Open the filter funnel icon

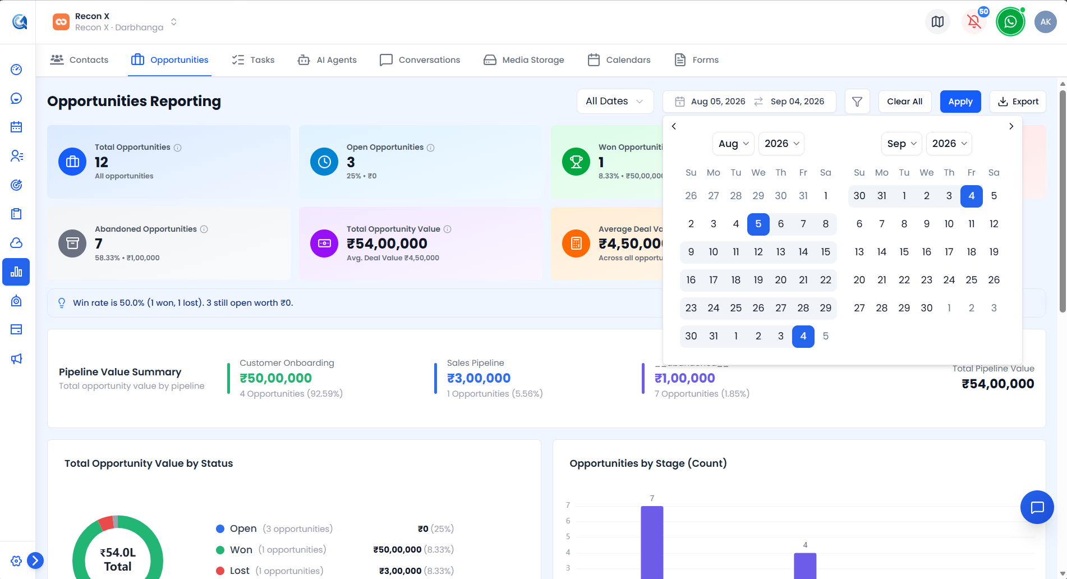click(857, 102)
